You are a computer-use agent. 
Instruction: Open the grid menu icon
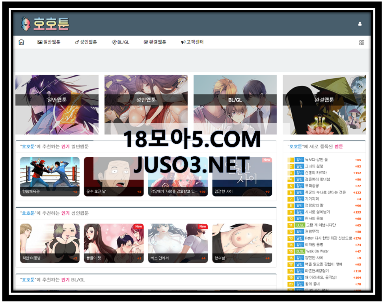pyautogui.click(x=362, y=43)
